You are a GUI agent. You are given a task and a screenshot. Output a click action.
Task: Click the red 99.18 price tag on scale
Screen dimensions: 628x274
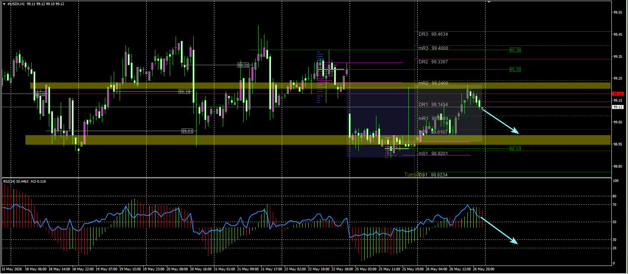pos(618,94)
